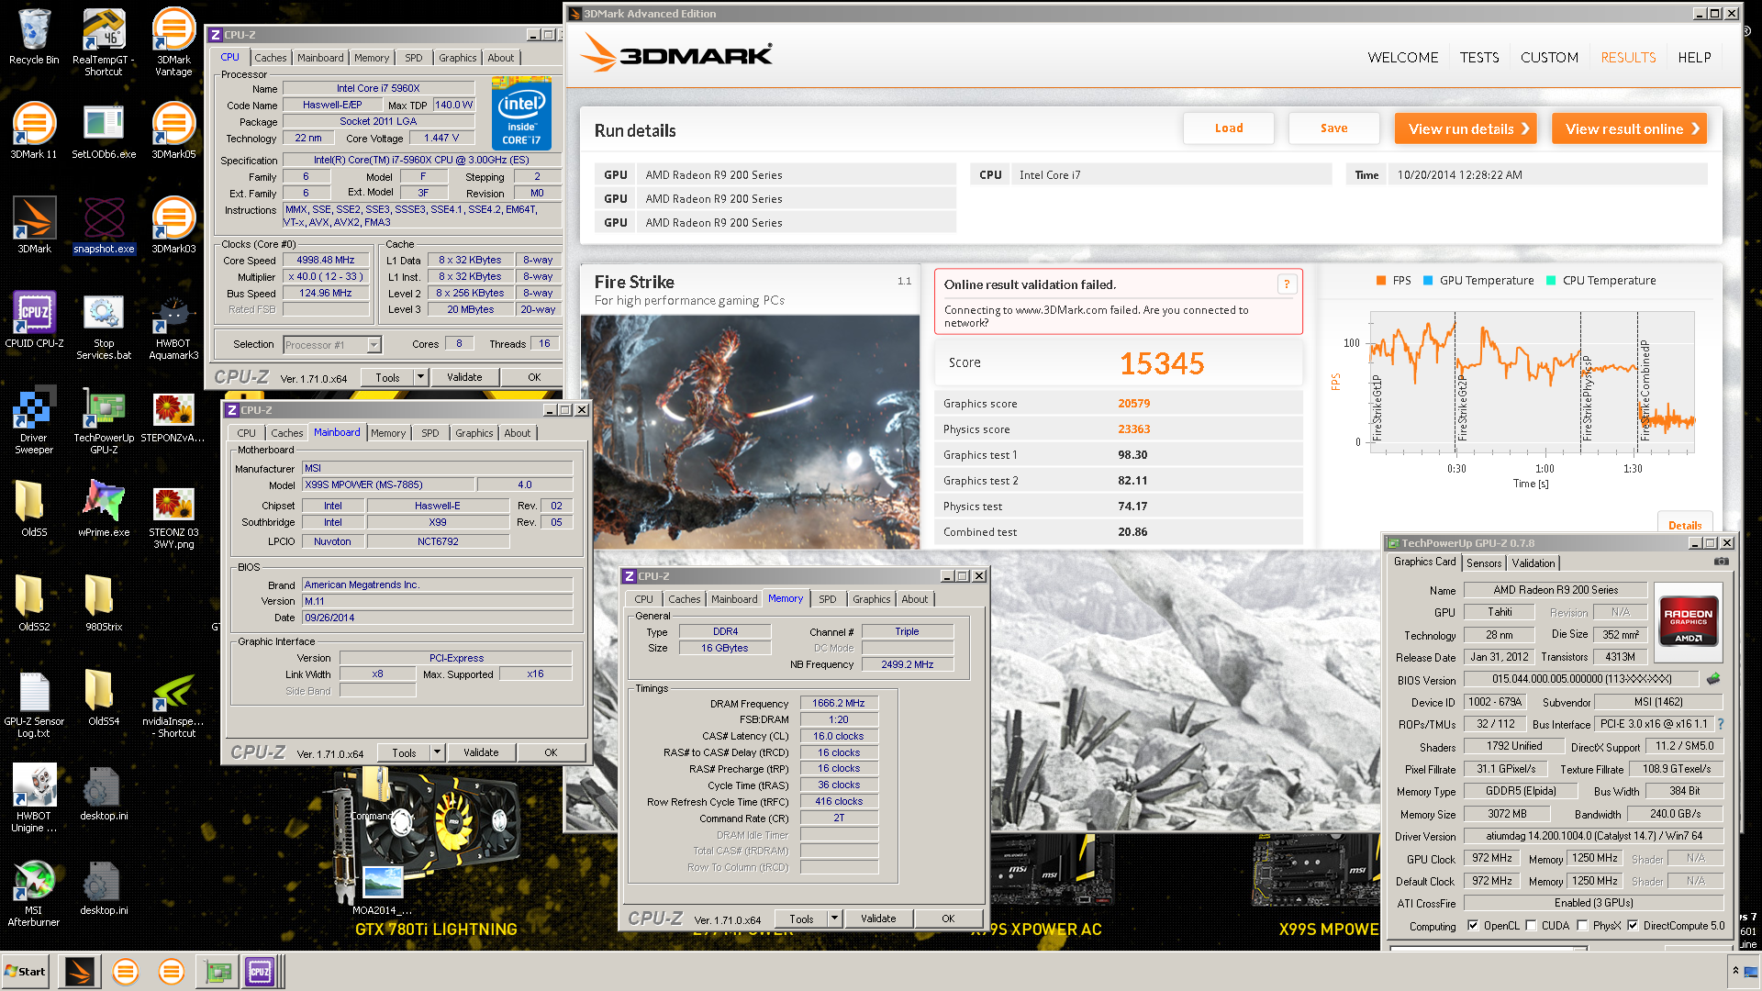Viewport: 1762px width, 991px height.
Task: Open the Windows Start menu
Action: tap(26, 972)
